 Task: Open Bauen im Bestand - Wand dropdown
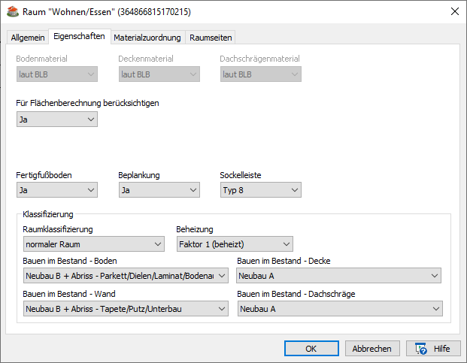point(125,308)
